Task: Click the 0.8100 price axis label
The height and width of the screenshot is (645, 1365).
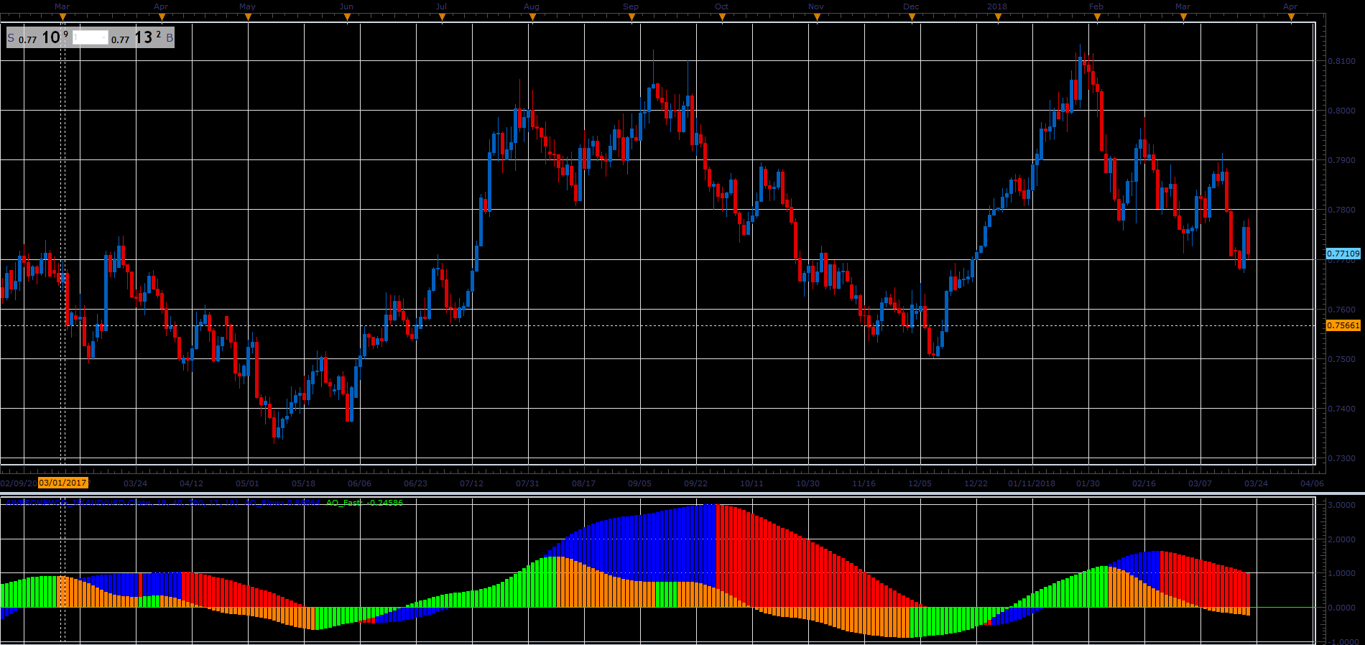Action: pos(1341,61)
